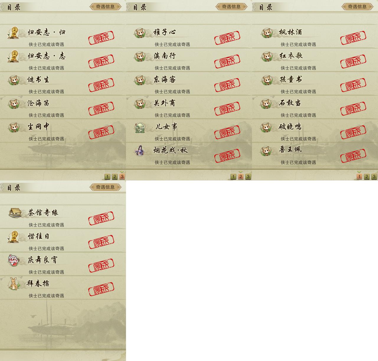Click the 兽王佩 entry title

(x=290, y=150)
